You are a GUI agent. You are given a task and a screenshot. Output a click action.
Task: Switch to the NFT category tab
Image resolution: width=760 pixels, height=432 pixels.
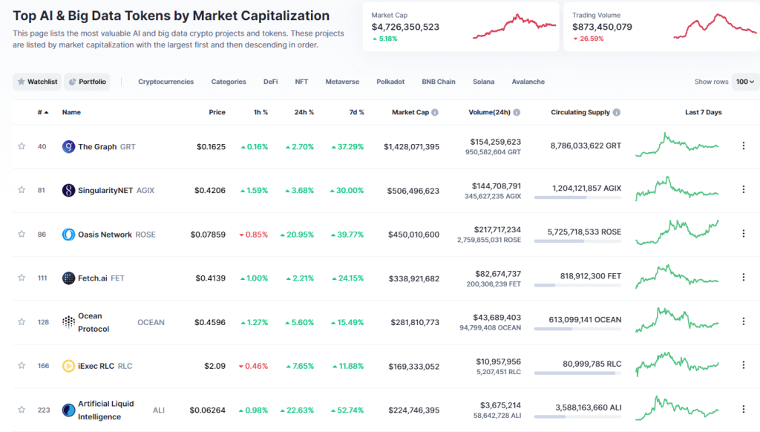[x=301, y=82]
